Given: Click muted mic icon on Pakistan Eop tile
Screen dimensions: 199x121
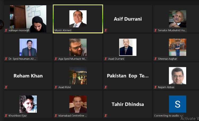Looking at the screenshot, I should pos(105,87).
